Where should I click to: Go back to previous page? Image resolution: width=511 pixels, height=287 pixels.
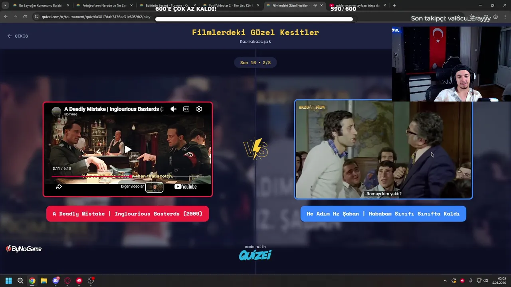click(x=6, y=17)
